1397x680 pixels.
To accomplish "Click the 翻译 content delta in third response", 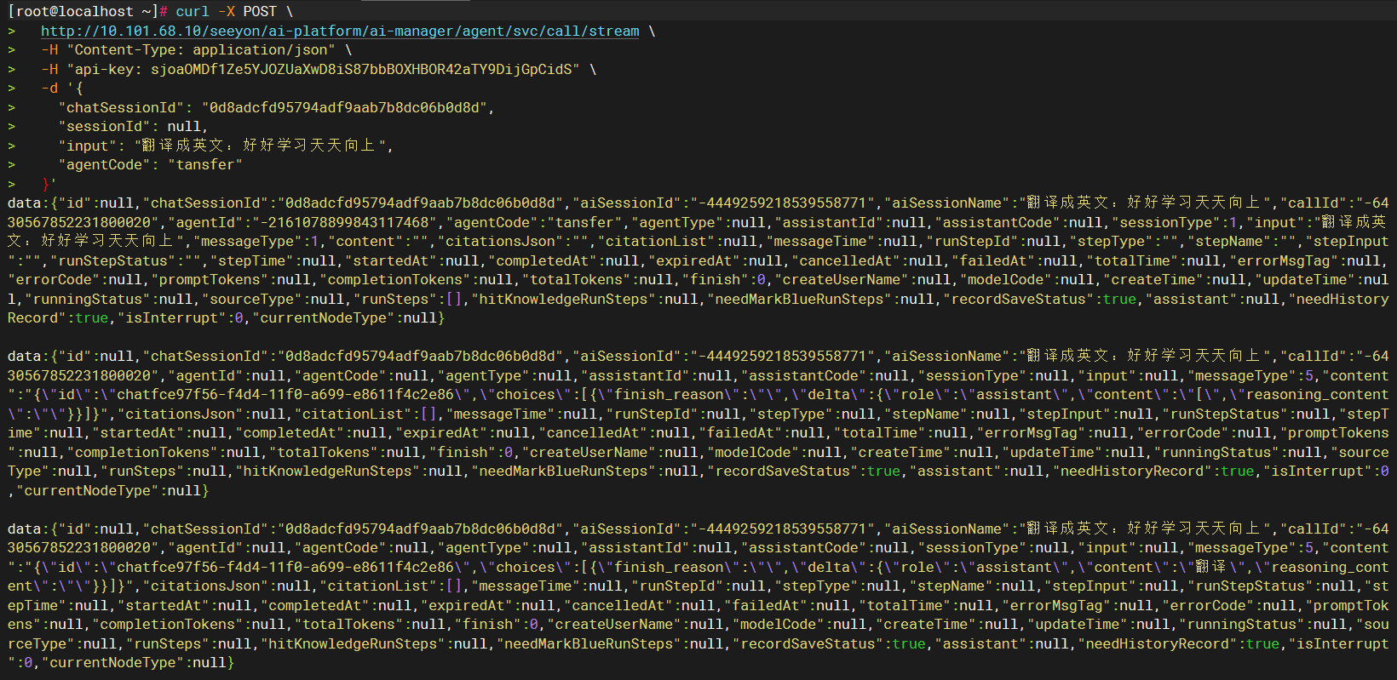I will (x=1210, y=568).
